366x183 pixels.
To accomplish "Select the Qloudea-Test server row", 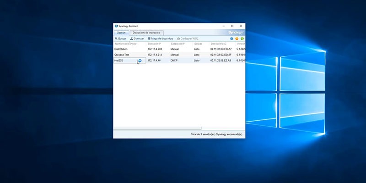I will (179, 54).
